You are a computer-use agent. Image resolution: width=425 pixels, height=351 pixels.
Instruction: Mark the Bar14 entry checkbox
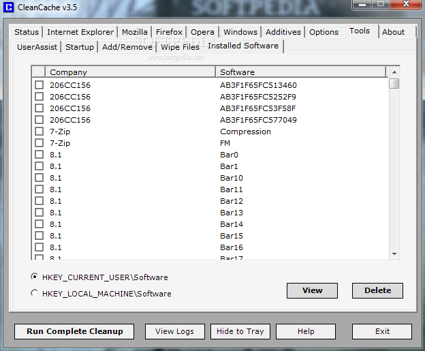[x=39, y=224]
